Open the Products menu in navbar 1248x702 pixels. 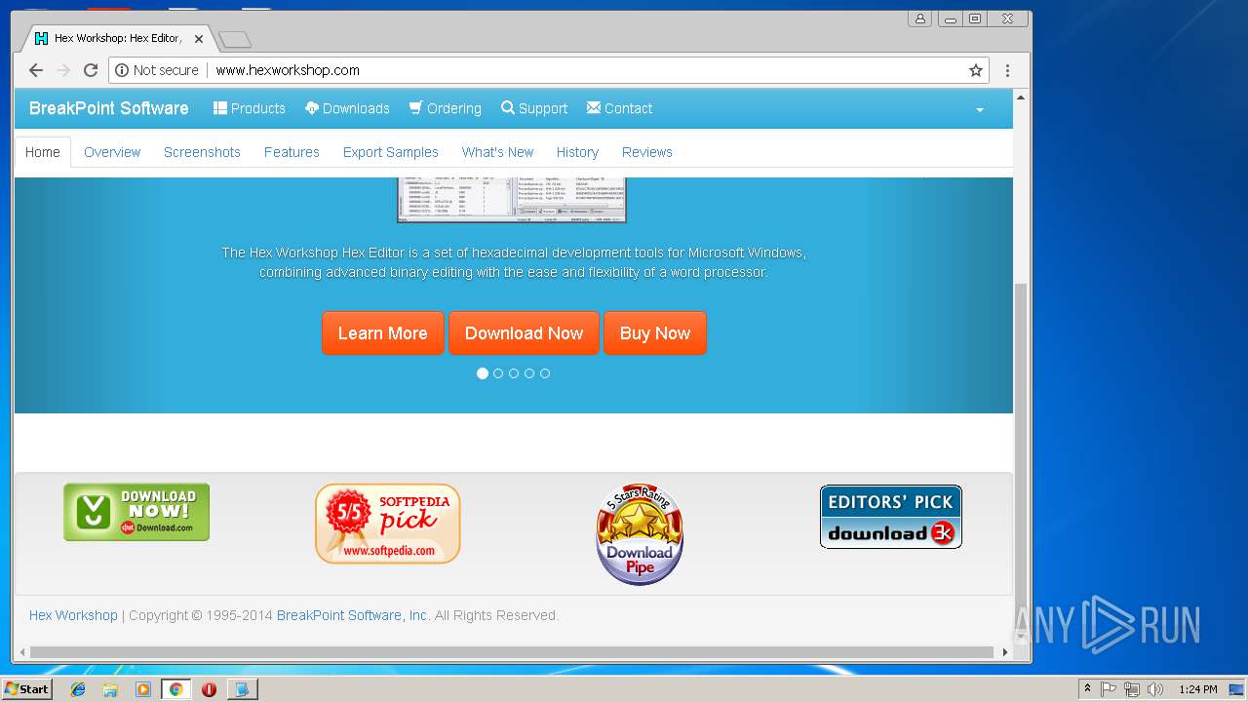pyautogui.click(x=250, y=108)
